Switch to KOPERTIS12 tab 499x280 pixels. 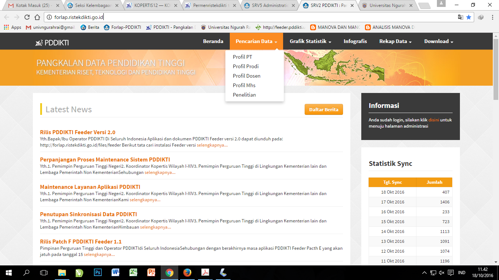pos(150,5)
